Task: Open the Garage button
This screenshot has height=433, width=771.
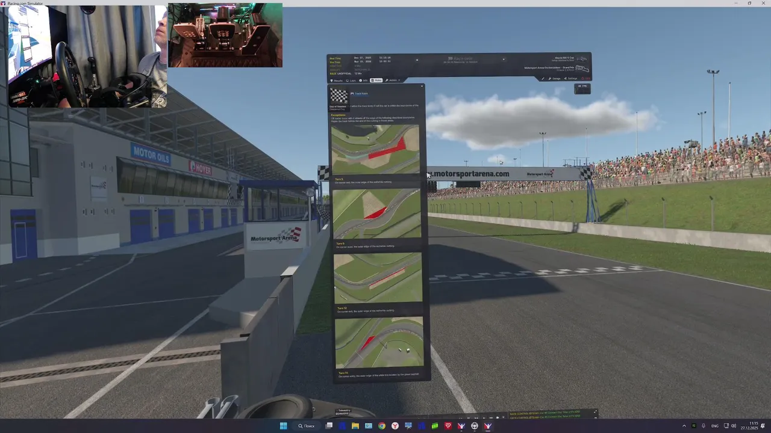Action: point(555,79)
